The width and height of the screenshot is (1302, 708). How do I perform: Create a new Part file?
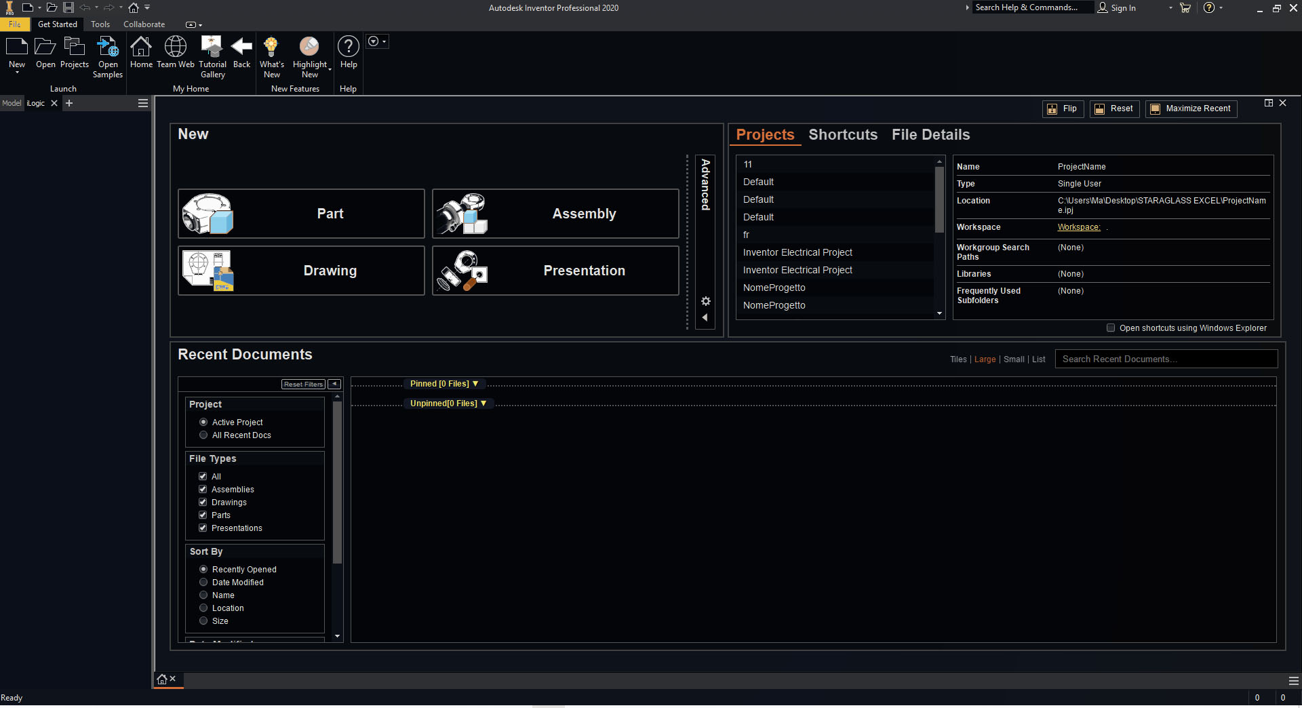(301, 213)
